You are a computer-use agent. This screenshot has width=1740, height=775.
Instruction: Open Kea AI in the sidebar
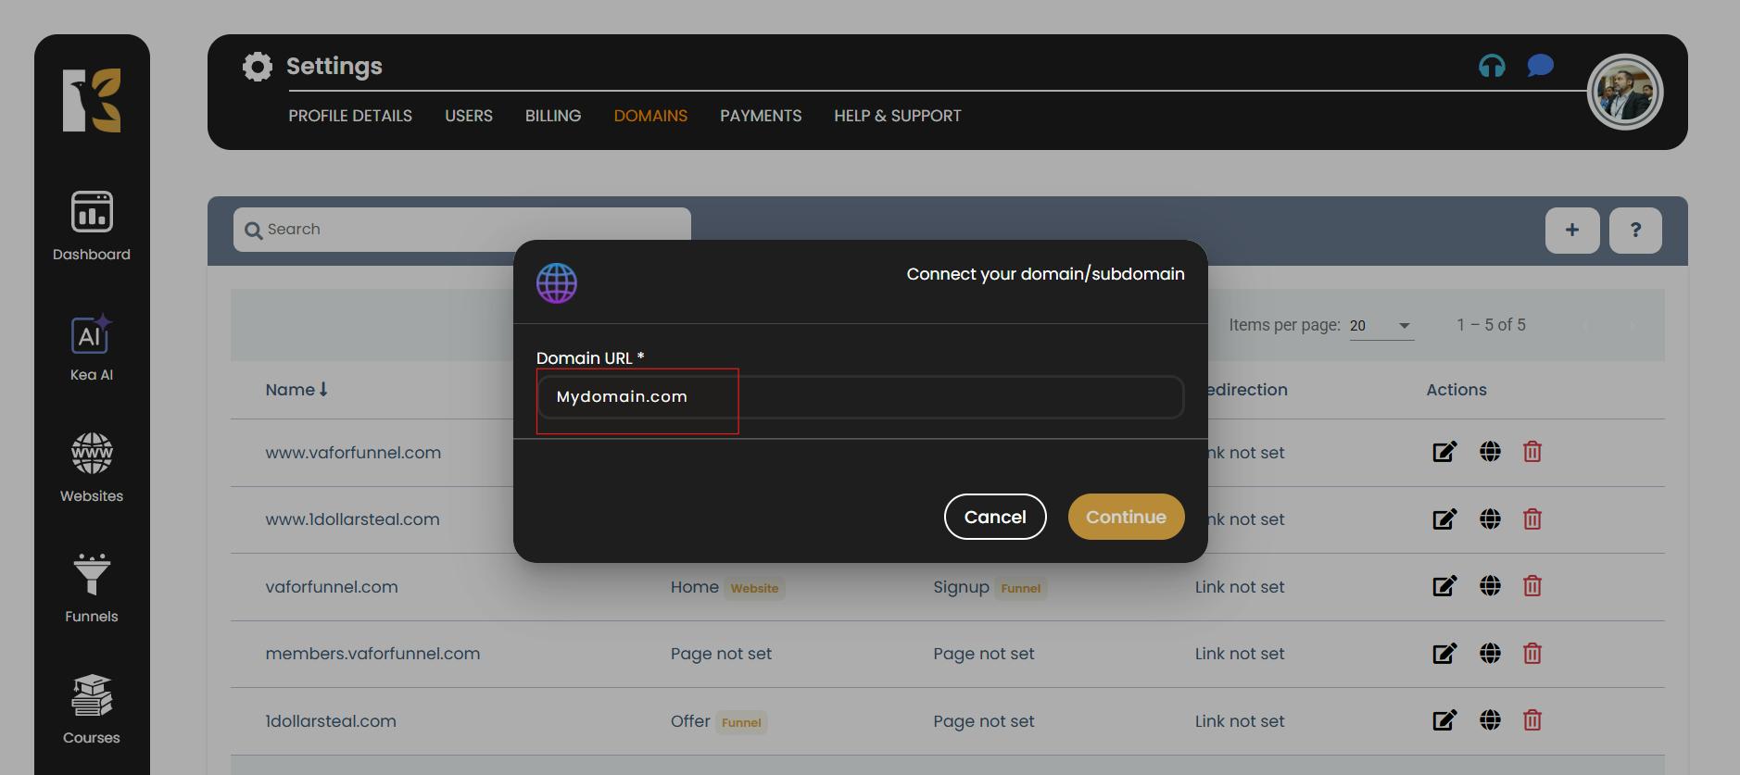(92, 347)
